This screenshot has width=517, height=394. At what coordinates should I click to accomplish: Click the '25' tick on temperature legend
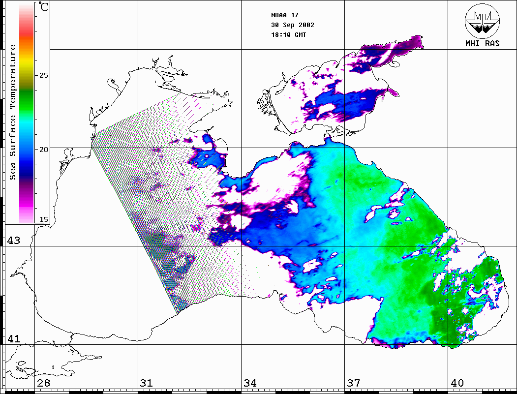point(43,75)
